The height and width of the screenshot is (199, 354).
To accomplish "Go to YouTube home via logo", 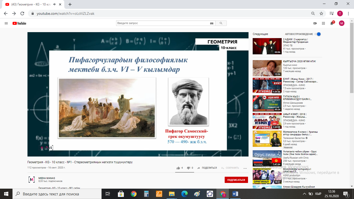I will (x=19, y=23).
